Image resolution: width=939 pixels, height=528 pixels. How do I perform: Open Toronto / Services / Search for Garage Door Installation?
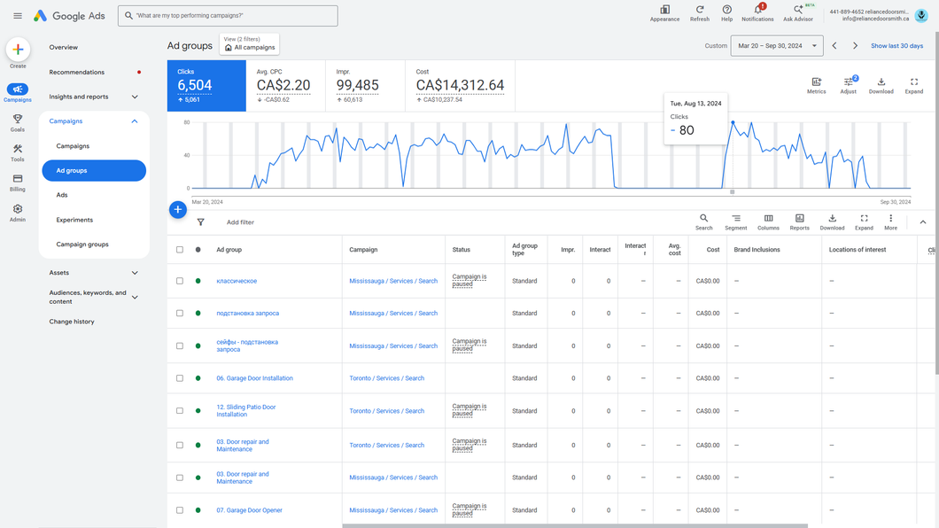(387, 378)
